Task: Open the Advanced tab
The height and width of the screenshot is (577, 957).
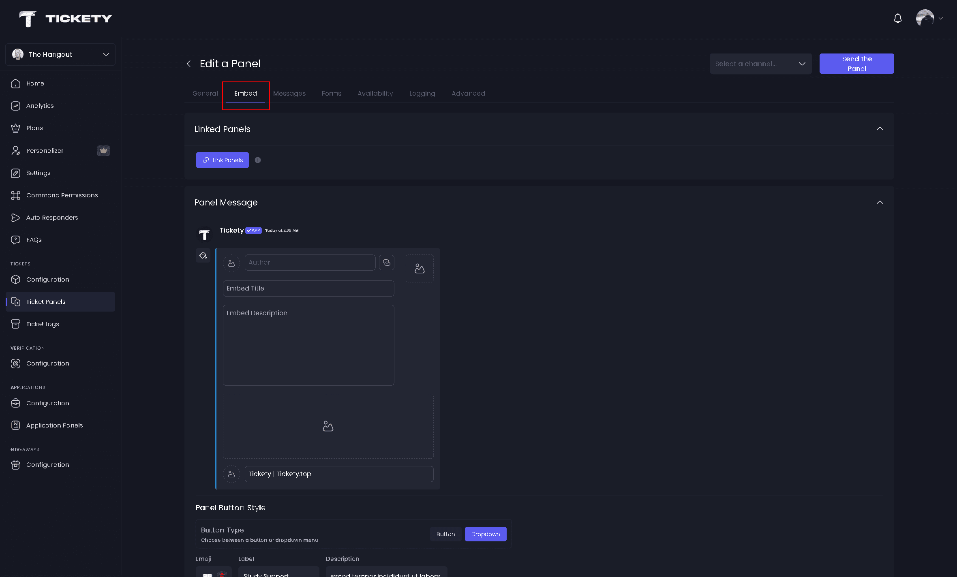Action: point(468,93)
